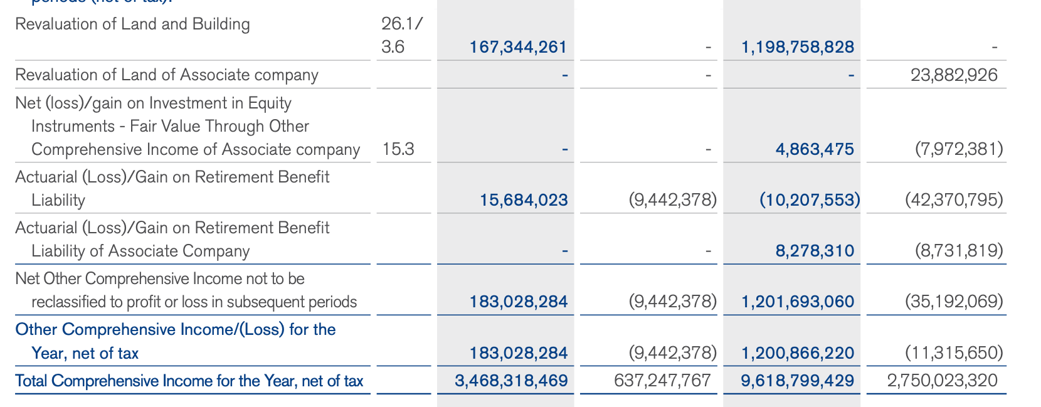This screenshot has height=407, width=1041.
Task: Select value 167,344,261
Action: pos(518,47)
